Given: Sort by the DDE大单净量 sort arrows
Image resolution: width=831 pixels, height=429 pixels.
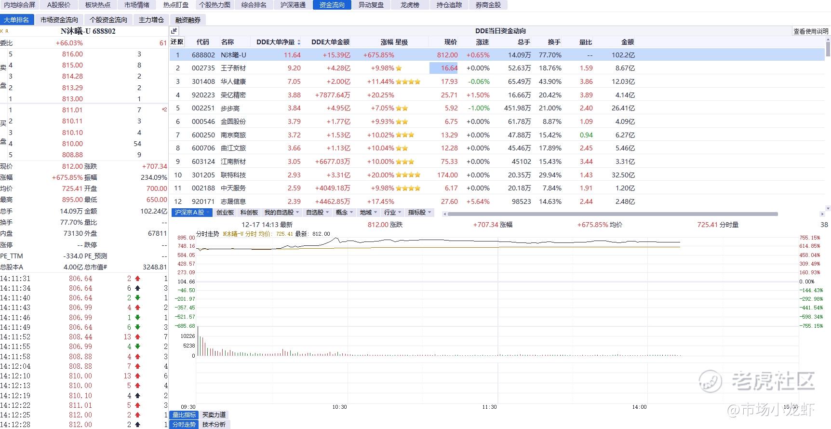Looking at the screenshot, I should coord(299,42).
